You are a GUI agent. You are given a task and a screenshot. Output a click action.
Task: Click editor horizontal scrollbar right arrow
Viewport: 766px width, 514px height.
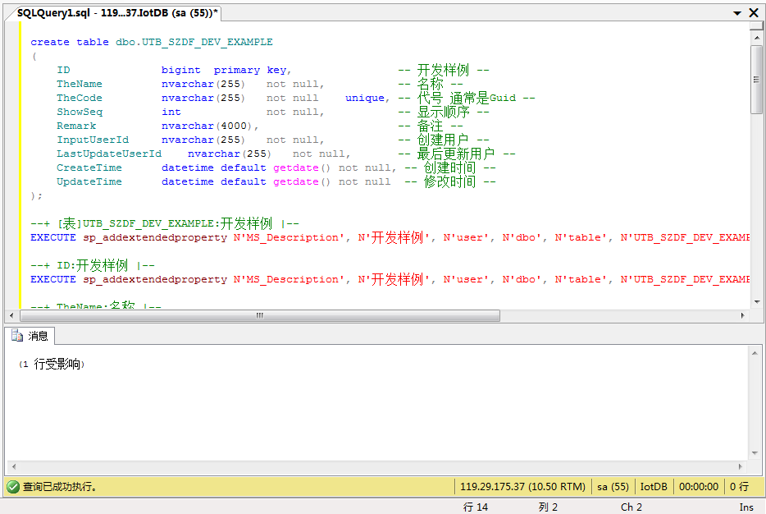(x=742, y=315)
